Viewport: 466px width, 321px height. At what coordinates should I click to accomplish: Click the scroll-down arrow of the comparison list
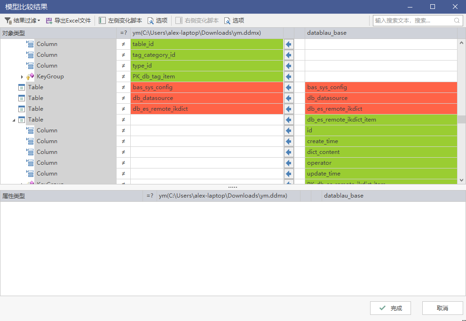click(x=462, y=180)
